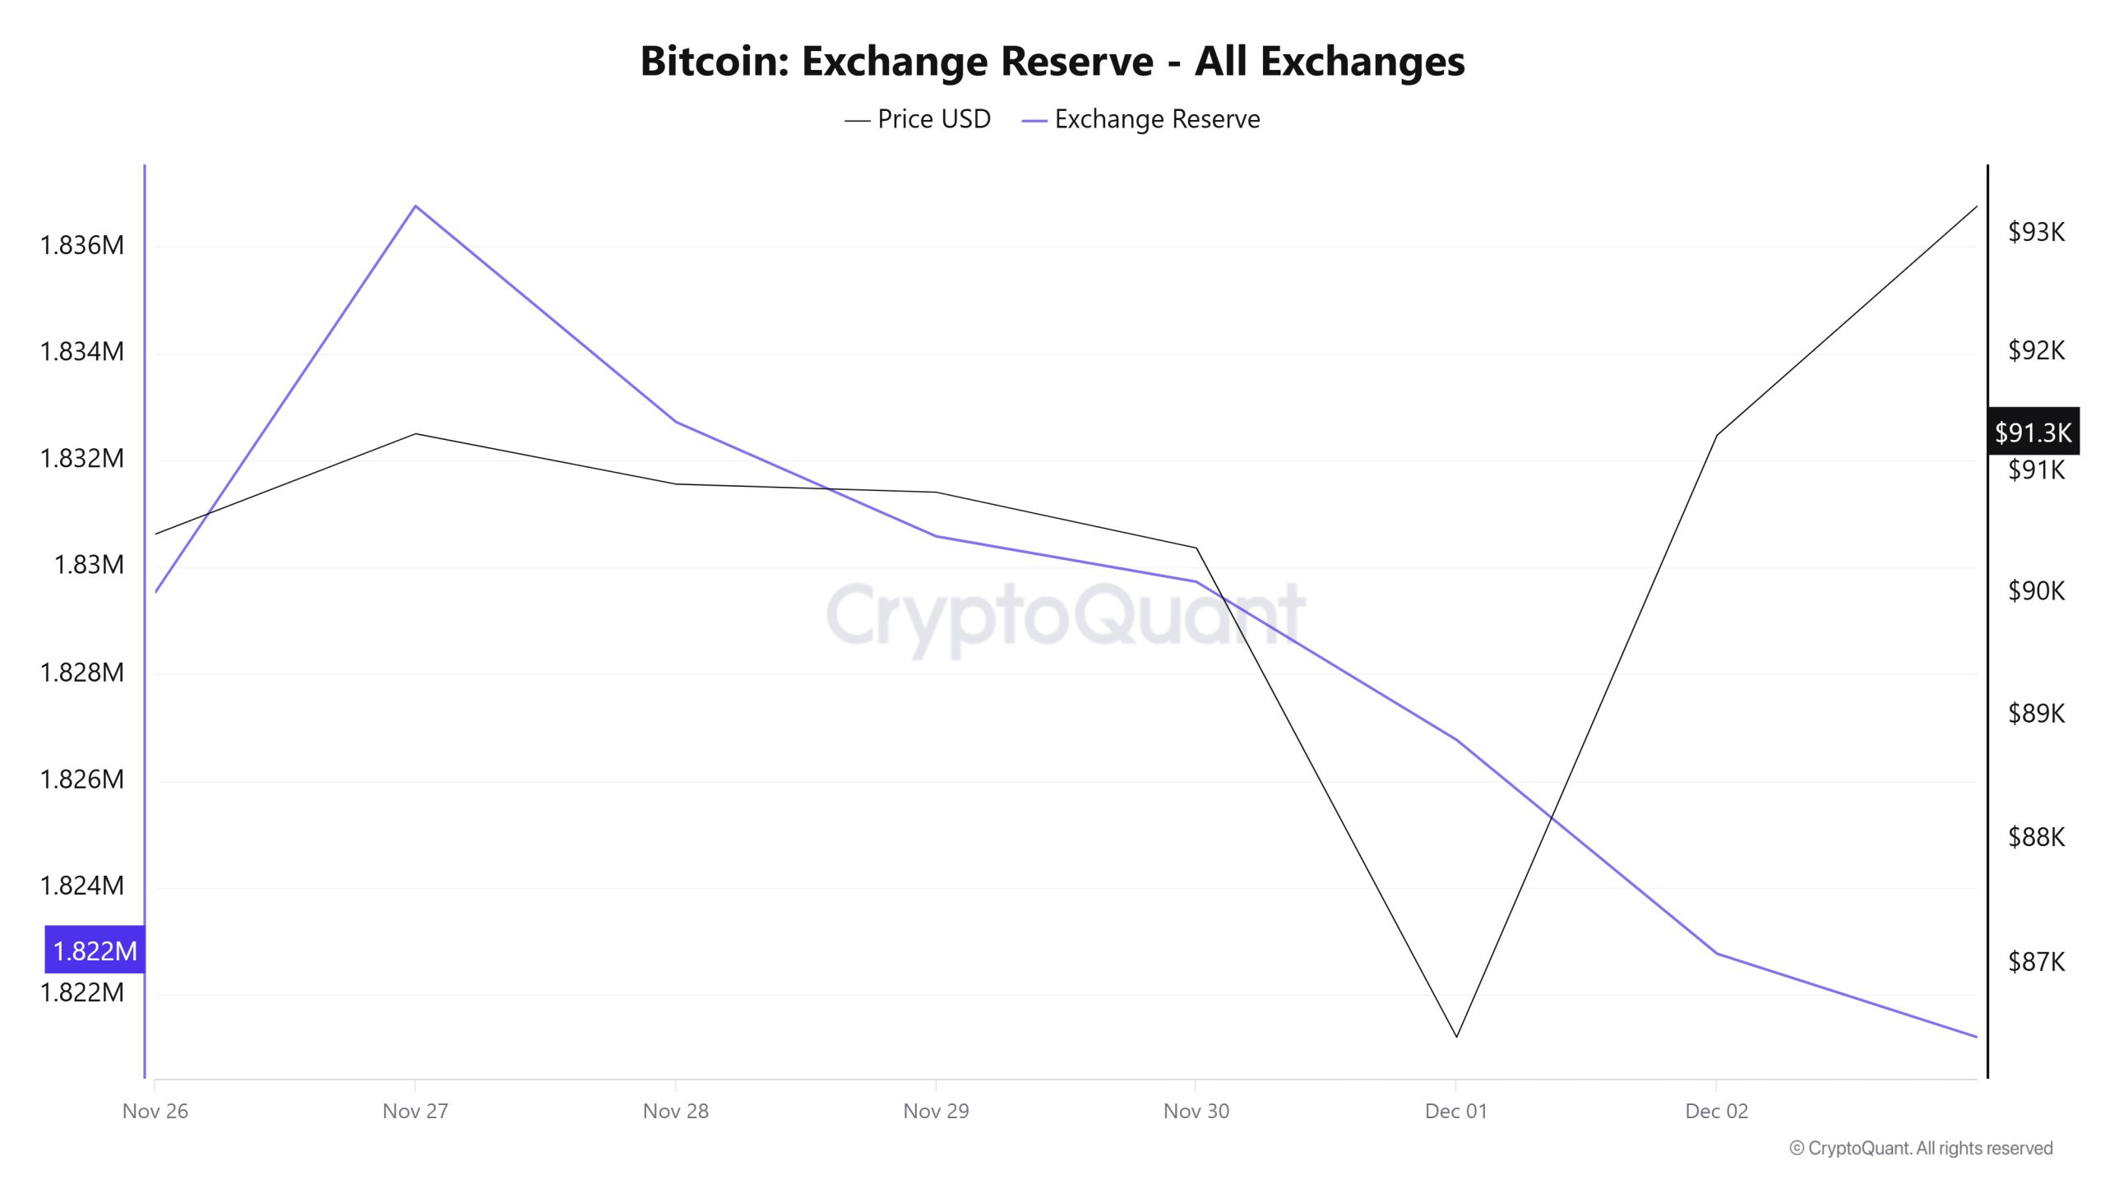This screenshot has width=2105, height=1184.
Task: Click the $93K right axis label
Action: coord(2036,232)
